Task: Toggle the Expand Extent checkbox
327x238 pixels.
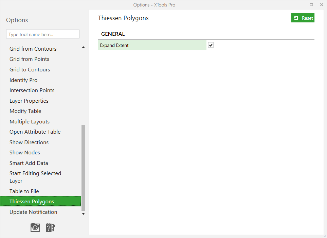Action: point(211,45)
